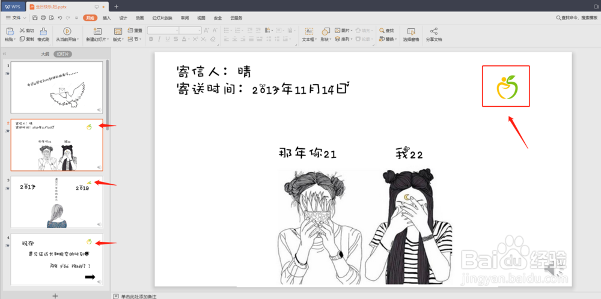Increase font size with A+ icon

click(x=206, y=31)
